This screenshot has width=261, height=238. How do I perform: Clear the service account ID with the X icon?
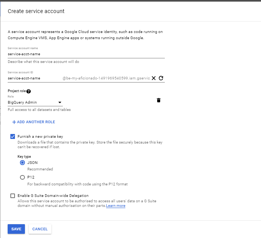[x=154, y=78]
